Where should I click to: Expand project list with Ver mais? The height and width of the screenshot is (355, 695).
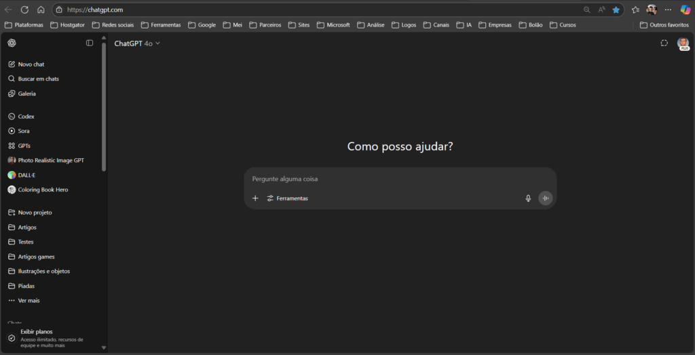click(x=24, y=301)
